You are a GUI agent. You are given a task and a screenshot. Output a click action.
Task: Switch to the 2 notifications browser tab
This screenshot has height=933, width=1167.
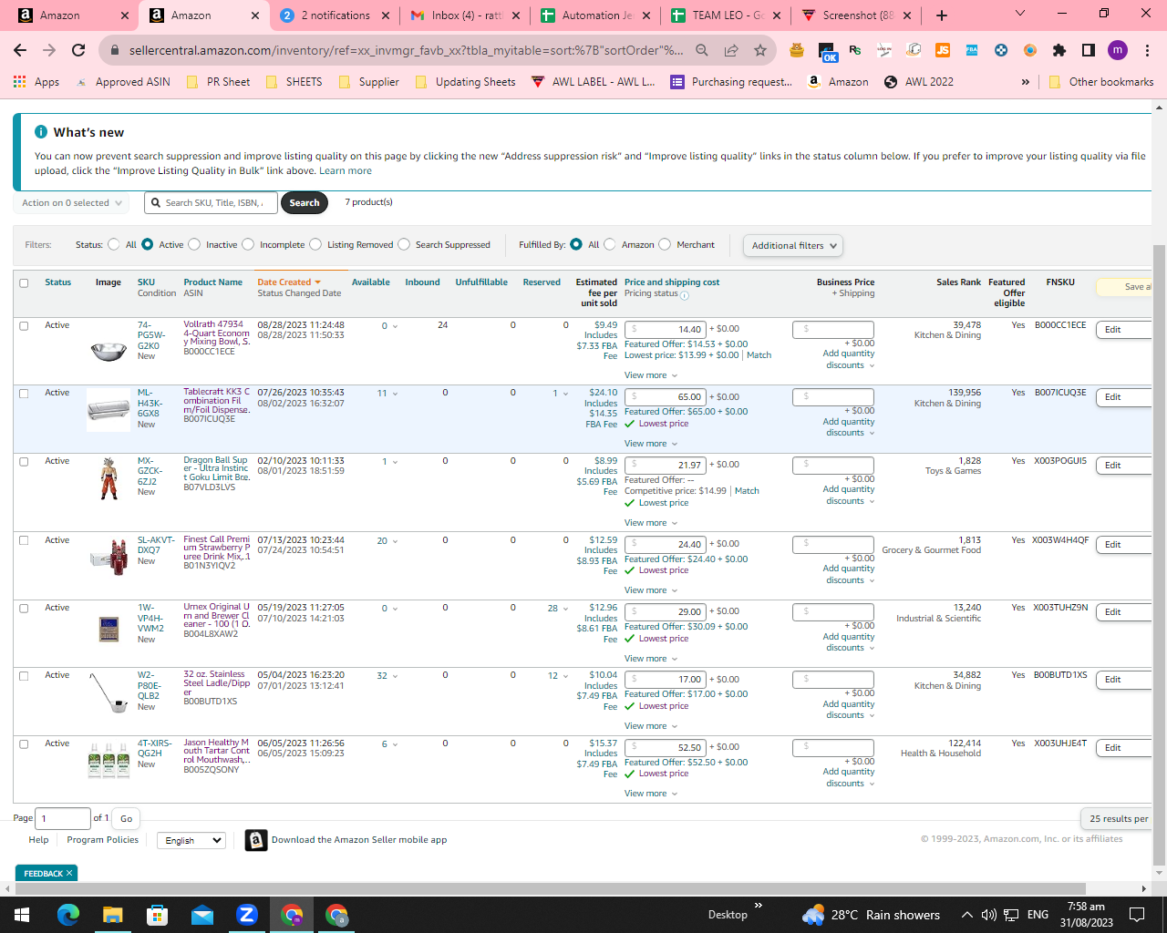[x=336, y=15]
